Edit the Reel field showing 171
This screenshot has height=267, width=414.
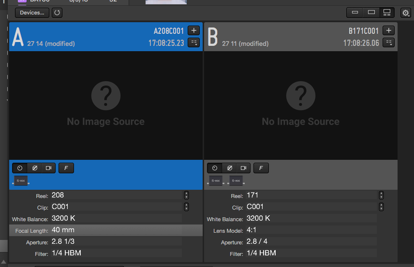tap(311, 196)
